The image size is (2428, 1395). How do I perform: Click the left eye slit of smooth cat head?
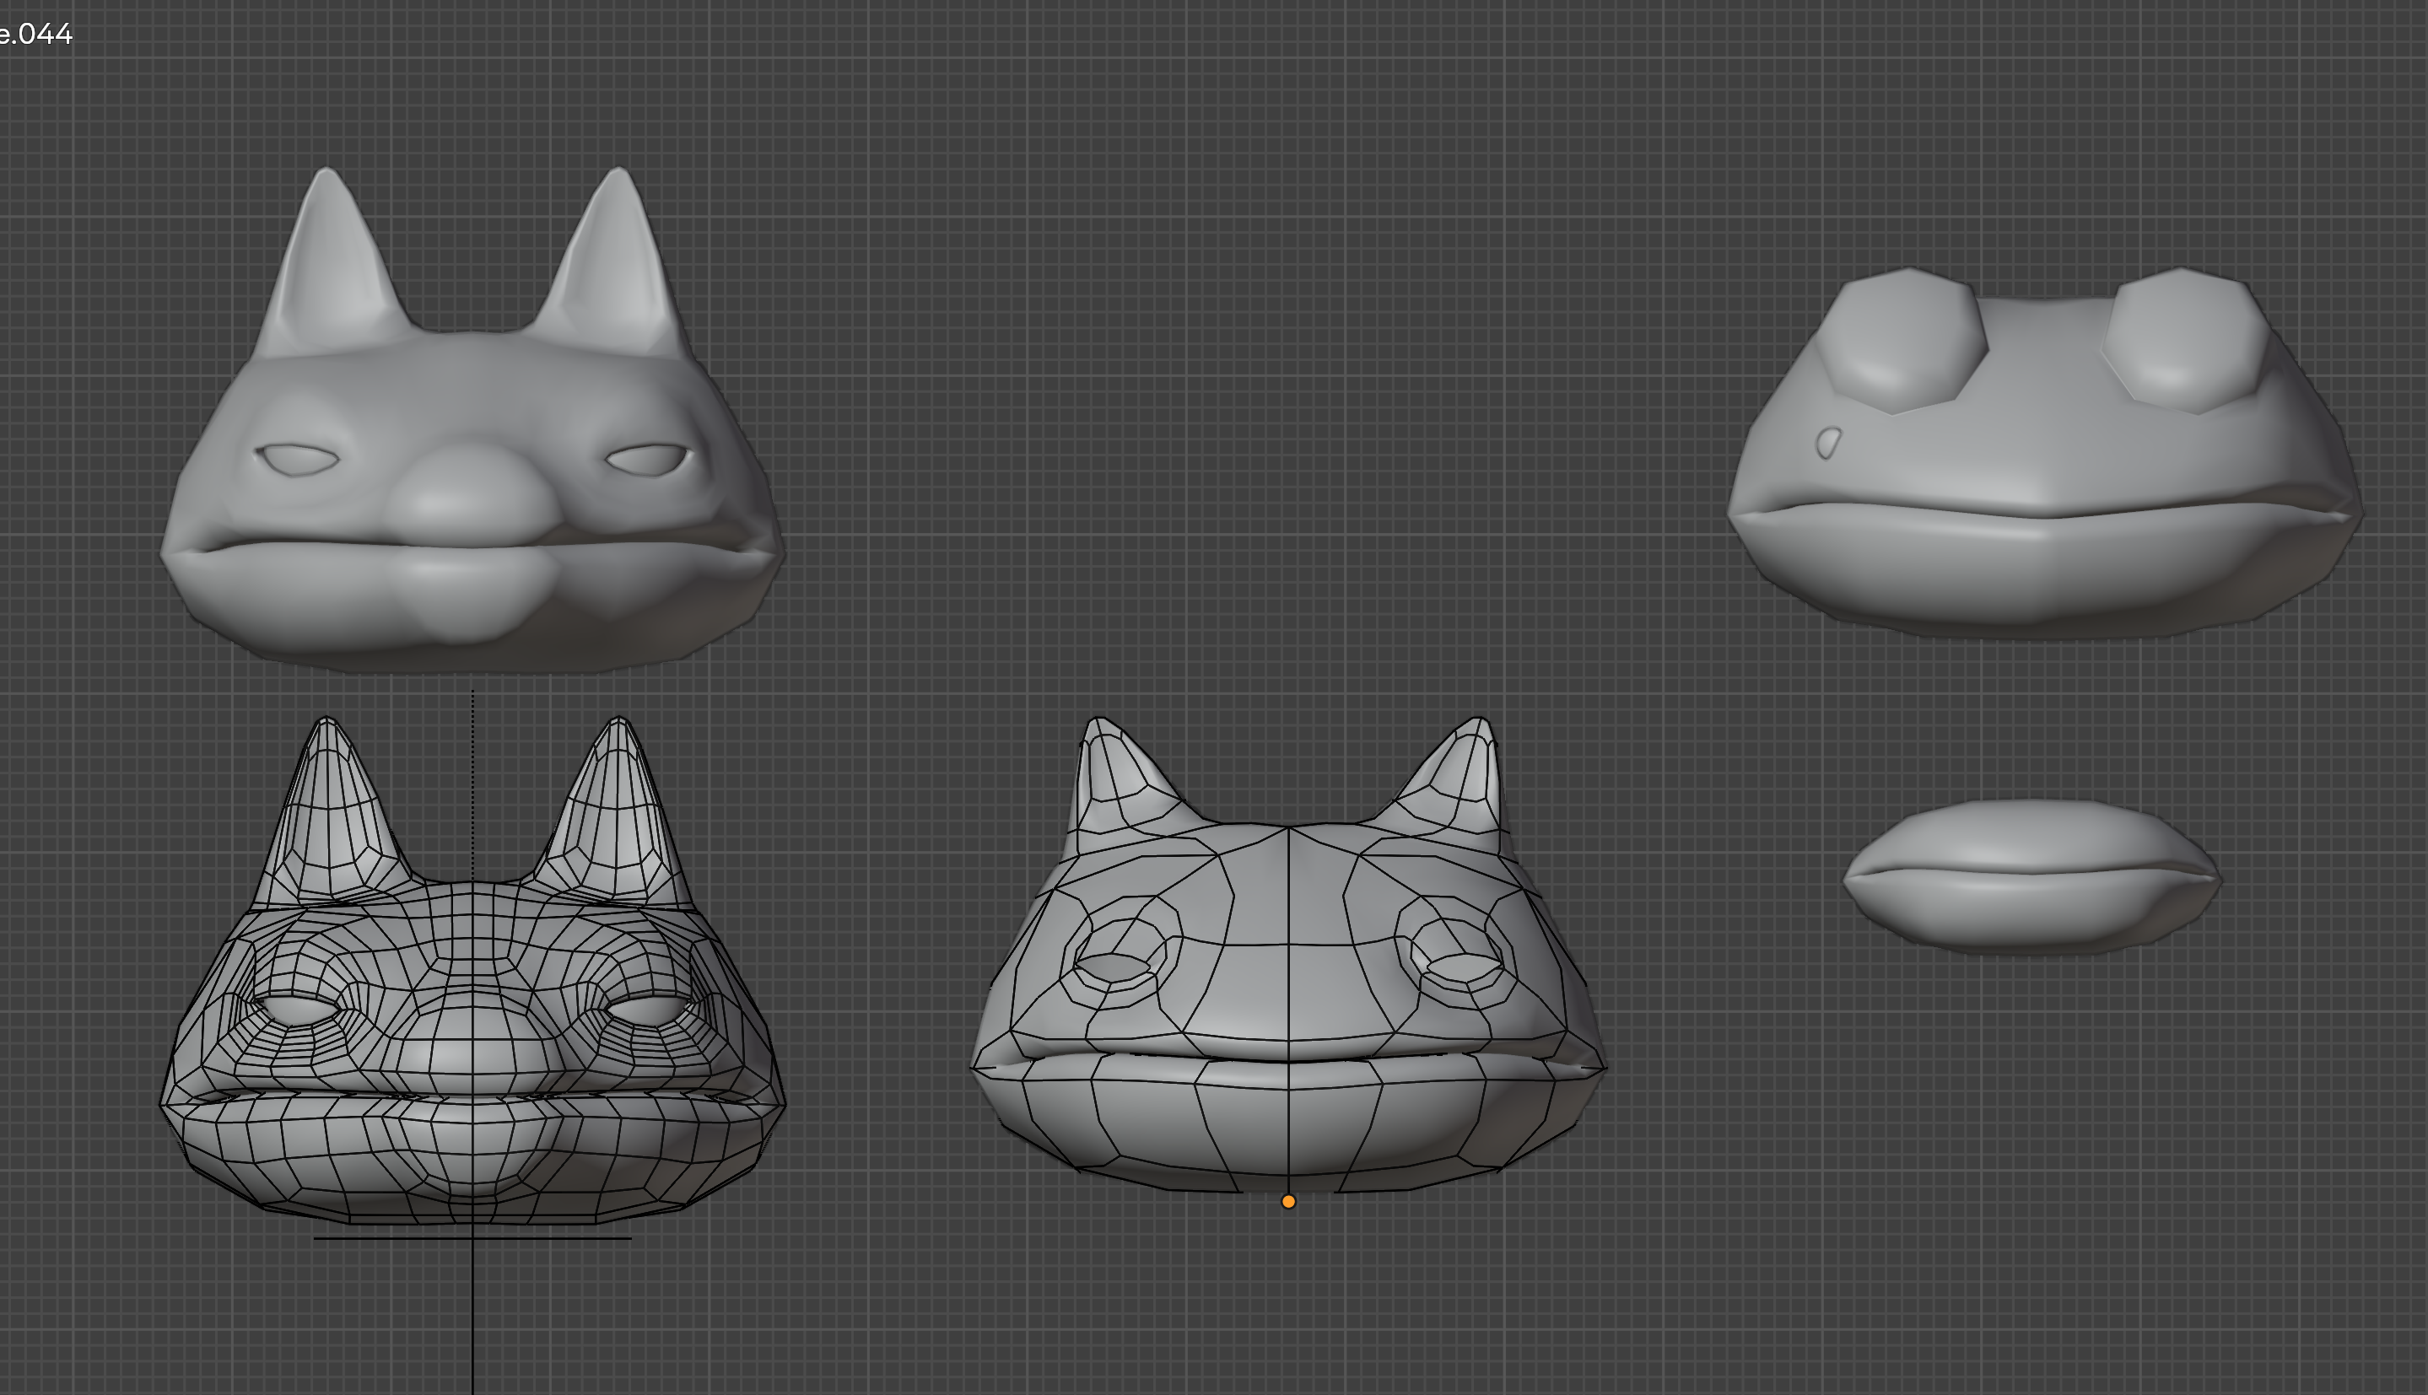pos(299,460)
